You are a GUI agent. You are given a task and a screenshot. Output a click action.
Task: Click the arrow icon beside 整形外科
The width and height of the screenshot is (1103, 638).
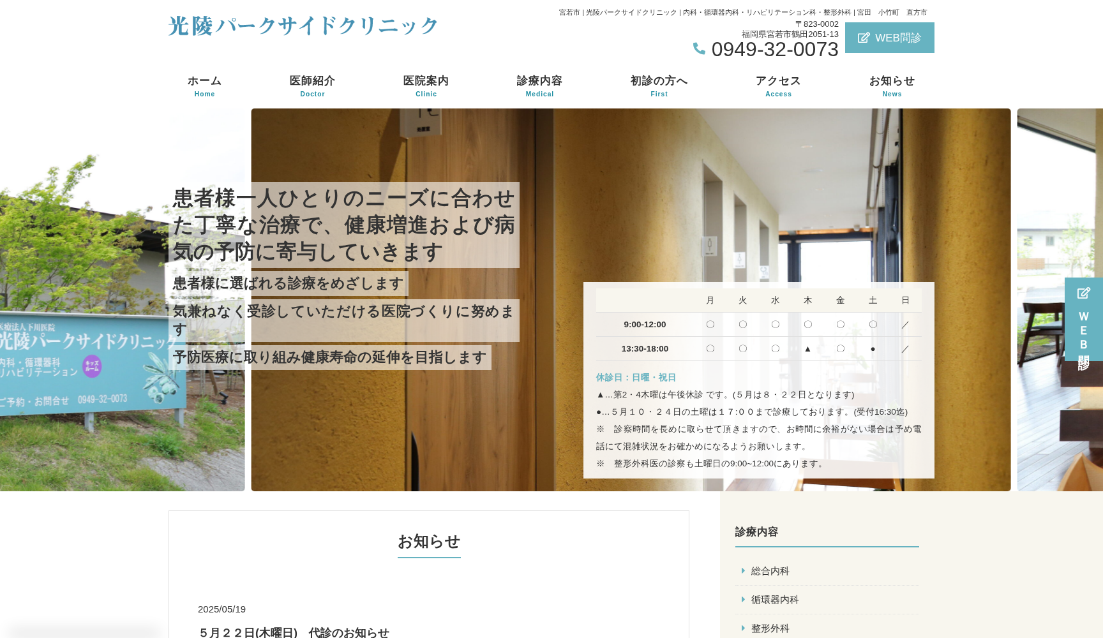tap(742, 628)
